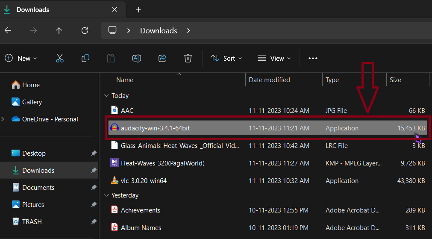Click the Delete trash can icon

pos(188,58)
